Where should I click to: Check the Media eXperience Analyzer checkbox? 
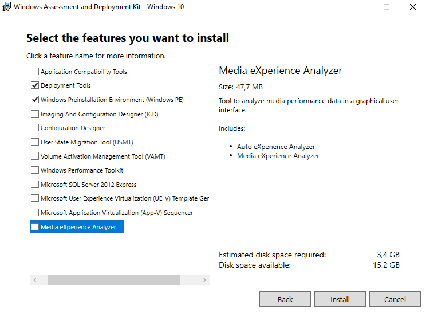coord(35,227)
